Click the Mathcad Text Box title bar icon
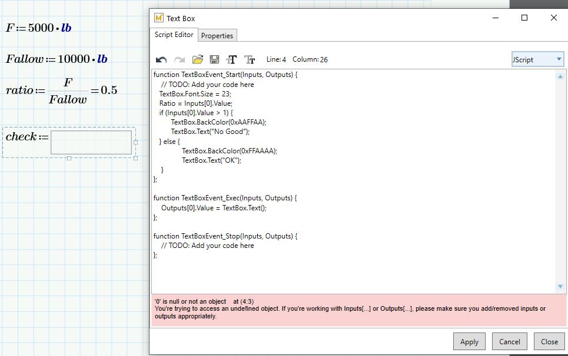 pos(158,18)
